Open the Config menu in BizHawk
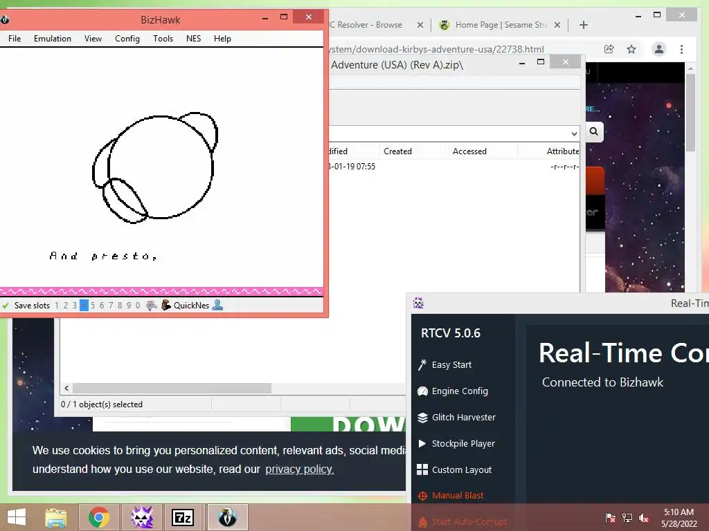709x531 pixels. (127, 39)
